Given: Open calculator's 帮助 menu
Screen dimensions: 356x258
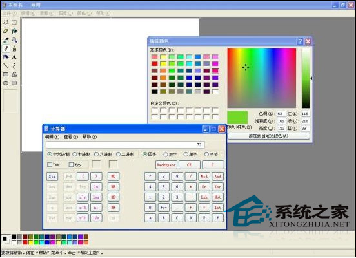Looking at the screenshot, I should [x=90, y=137].
